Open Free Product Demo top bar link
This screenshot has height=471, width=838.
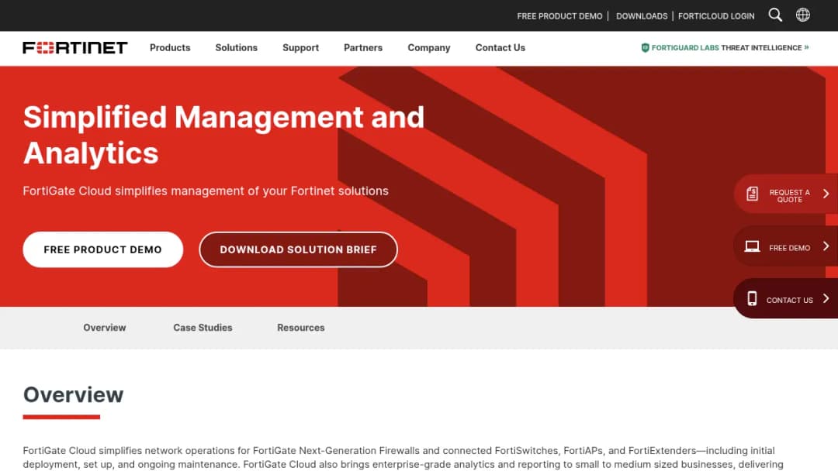click(x=559, y=16)
